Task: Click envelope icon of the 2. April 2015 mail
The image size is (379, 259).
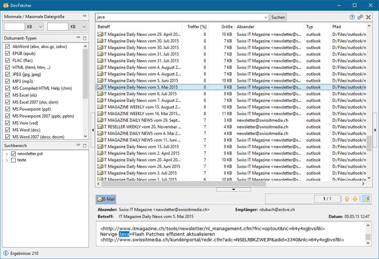Action: tap(100, 153)
